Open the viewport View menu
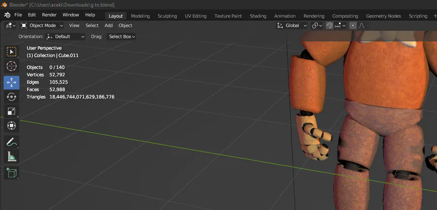Image resolution: width=437 pixels, height=210 pixels. pyautogui.click(x=74, y=26)
